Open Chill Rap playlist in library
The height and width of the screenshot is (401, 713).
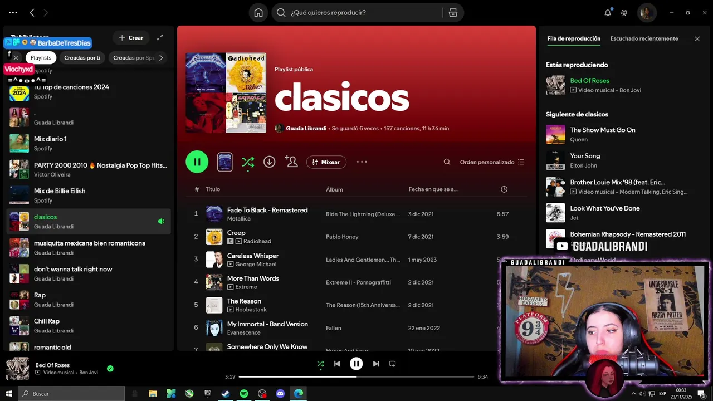[x=89, y=325]
